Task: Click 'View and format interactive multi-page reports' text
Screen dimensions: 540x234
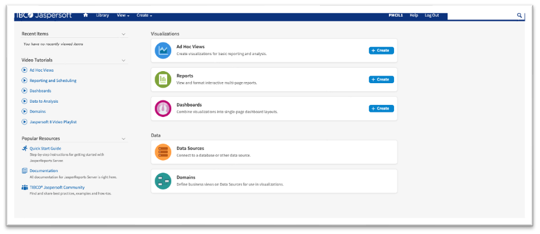Action: [x=217, y=83]
